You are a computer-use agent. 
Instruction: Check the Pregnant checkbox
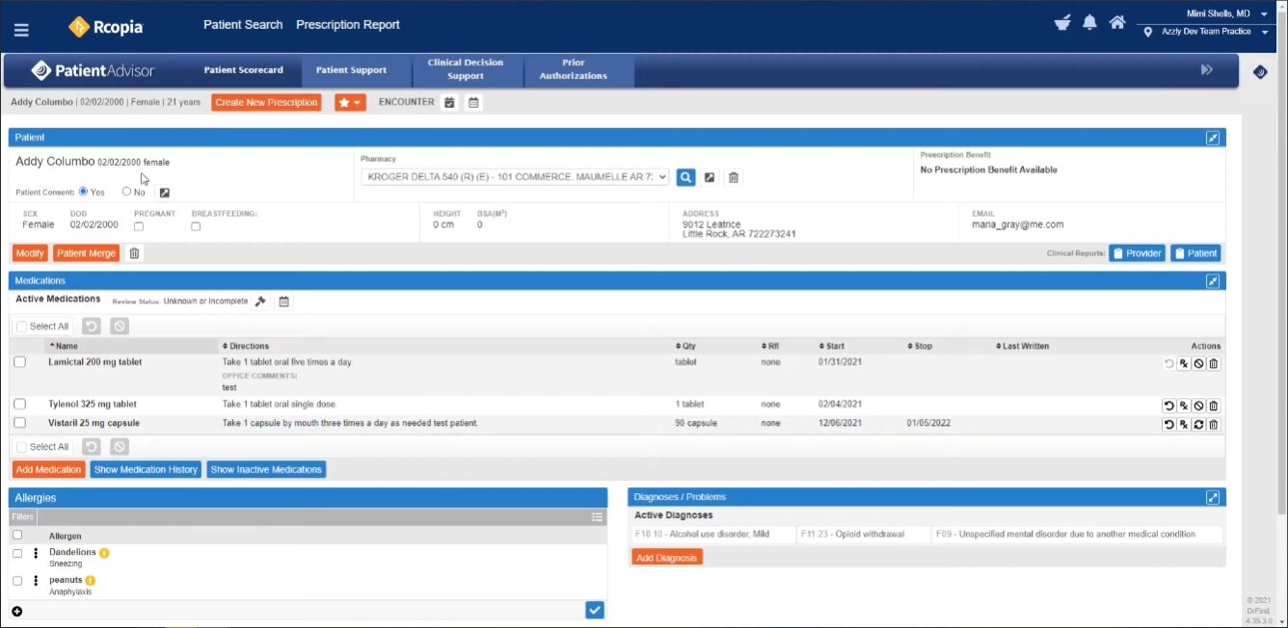[139, 227]
